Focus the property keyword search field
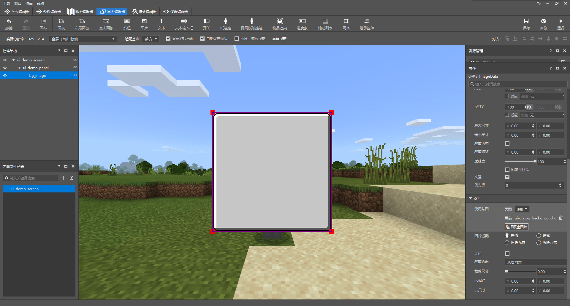 point(518,84)
